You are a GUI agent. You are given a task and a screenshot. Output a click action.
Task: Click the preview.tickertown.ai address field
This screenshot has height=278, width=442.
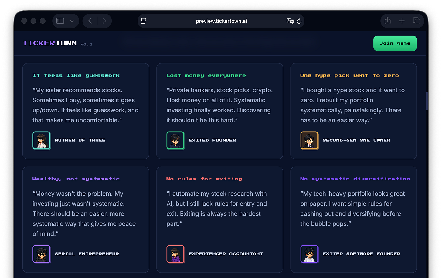pos(221,21)
